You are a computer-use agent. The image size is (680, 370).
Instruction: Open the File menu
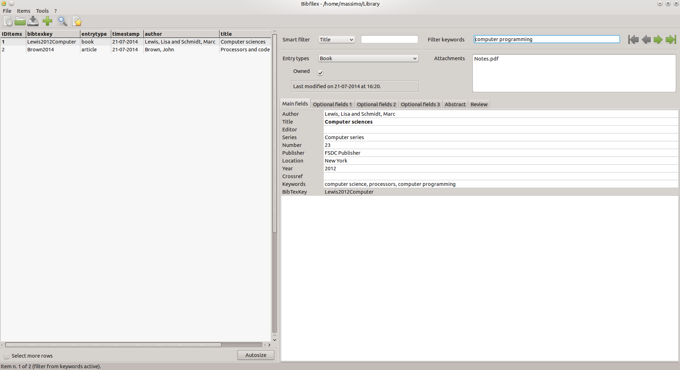coord(7,11)
